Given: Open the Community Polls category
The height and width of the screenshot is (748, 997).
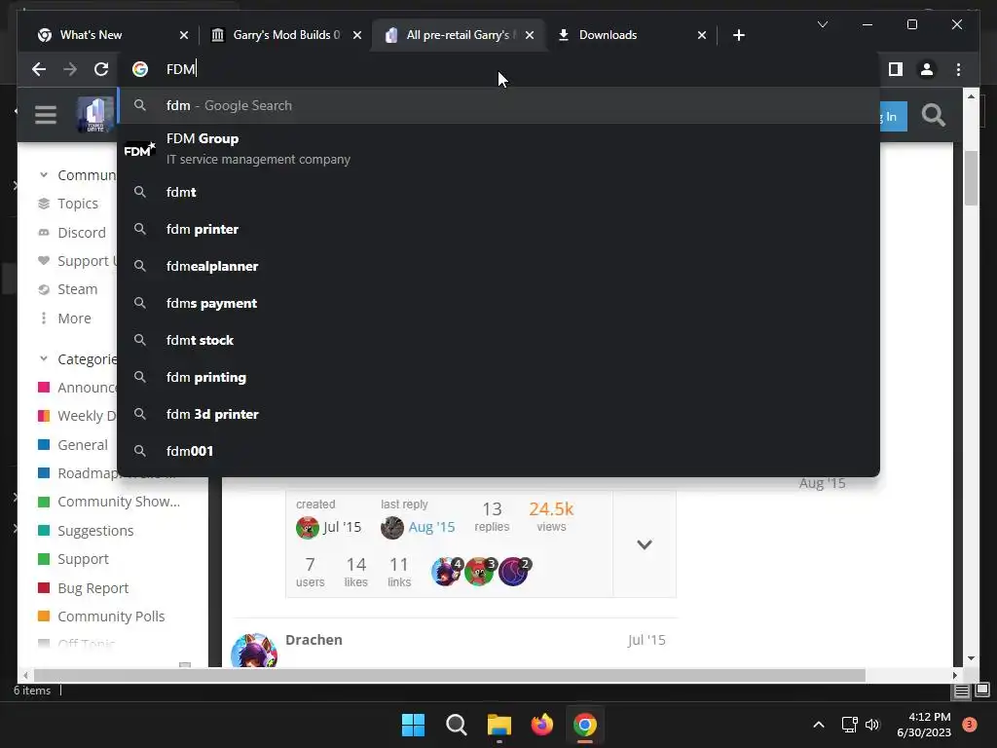Looking at the screenshot, I should pos(101,617).
